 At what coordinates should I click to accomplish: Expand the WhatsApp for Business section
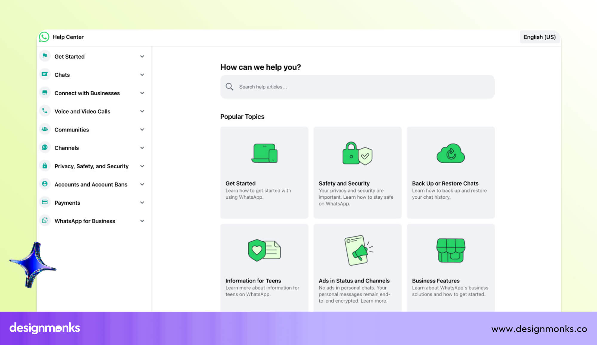point(142,221)
